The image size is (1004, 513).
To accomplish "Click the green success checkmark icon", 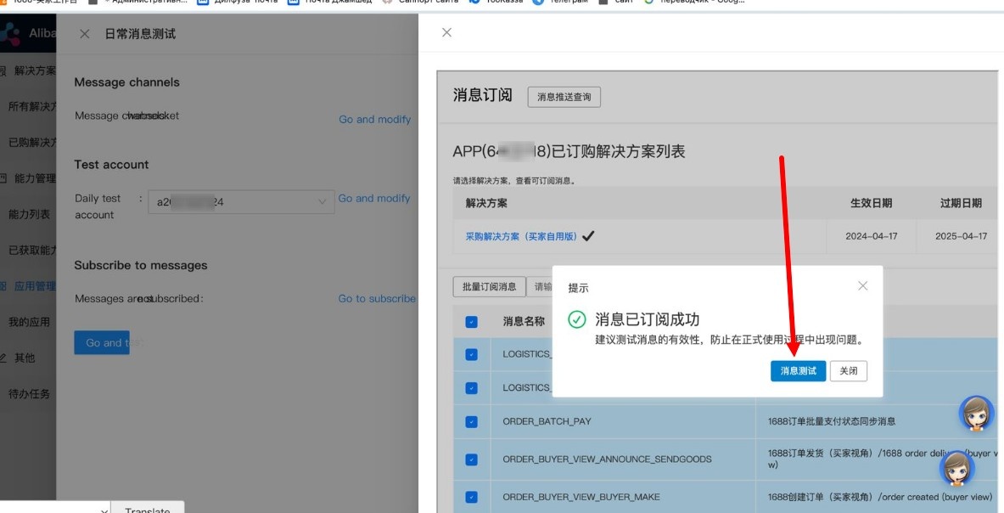I will pos(577,319).
